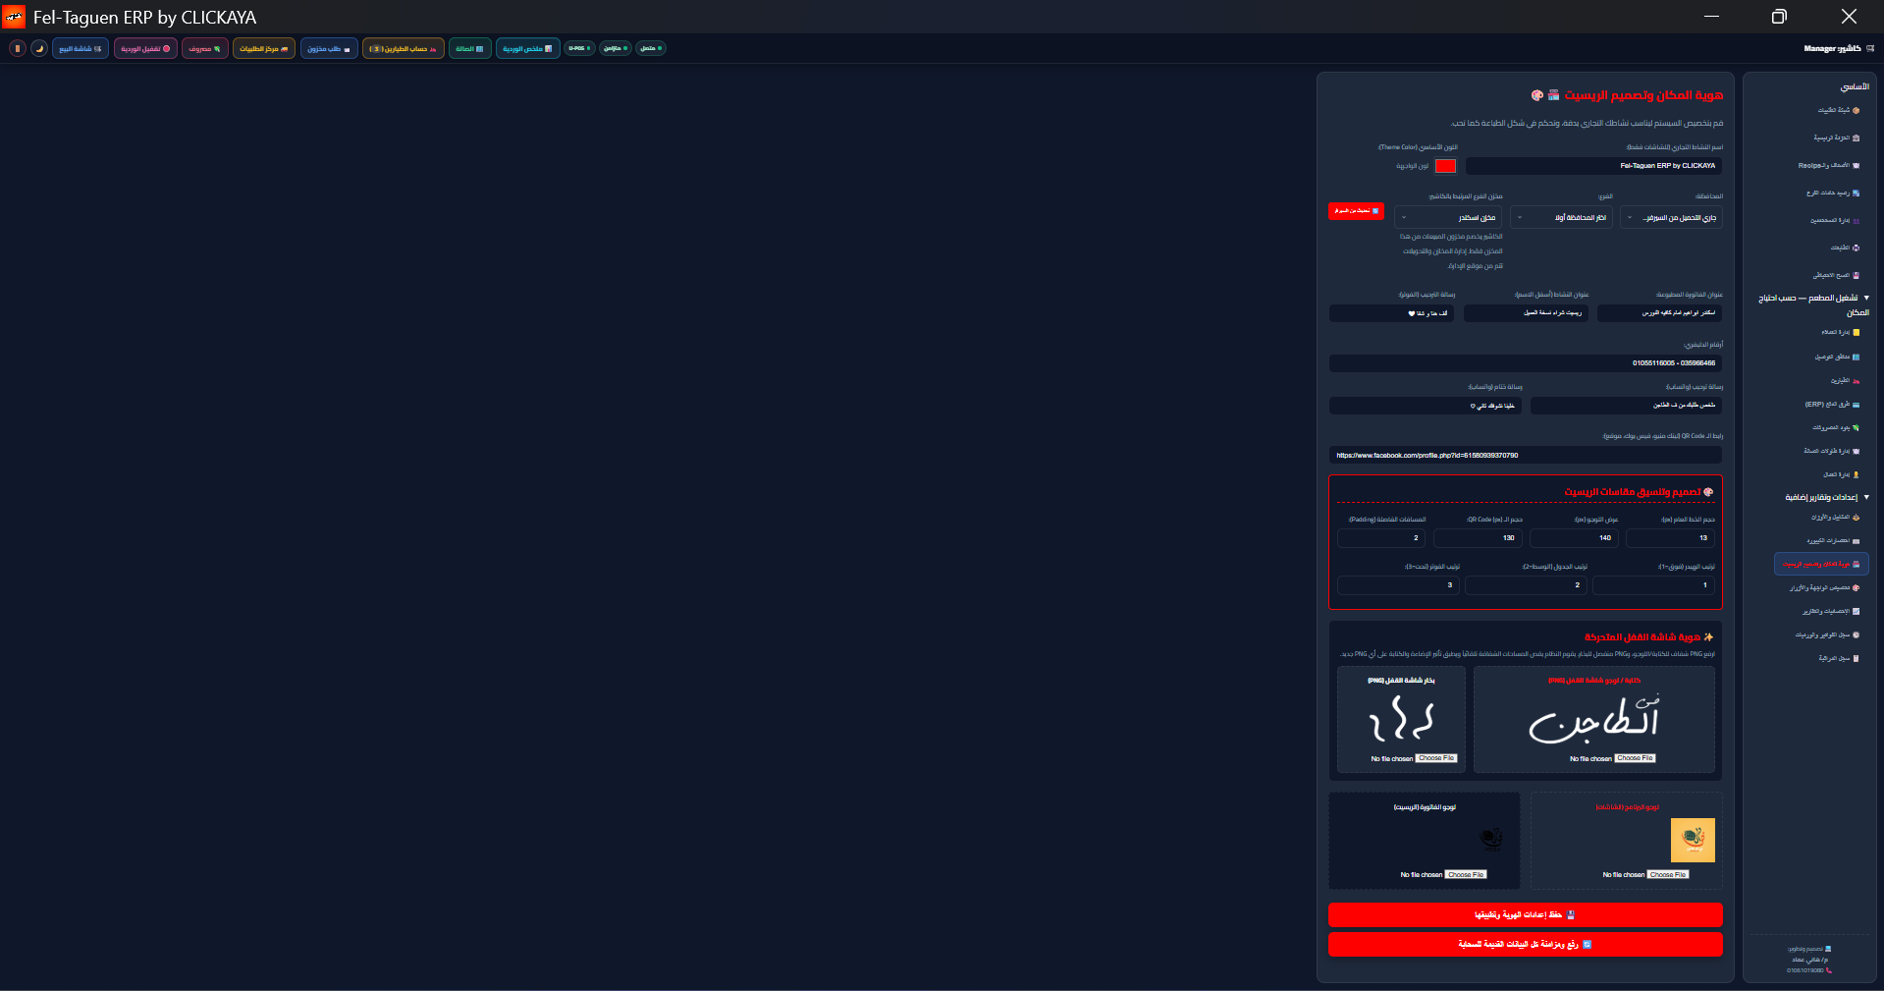Open مصروف expense toolbar button
Image resolution: width=1884 pixels, height=991 pixels.
tap(205, 48)
